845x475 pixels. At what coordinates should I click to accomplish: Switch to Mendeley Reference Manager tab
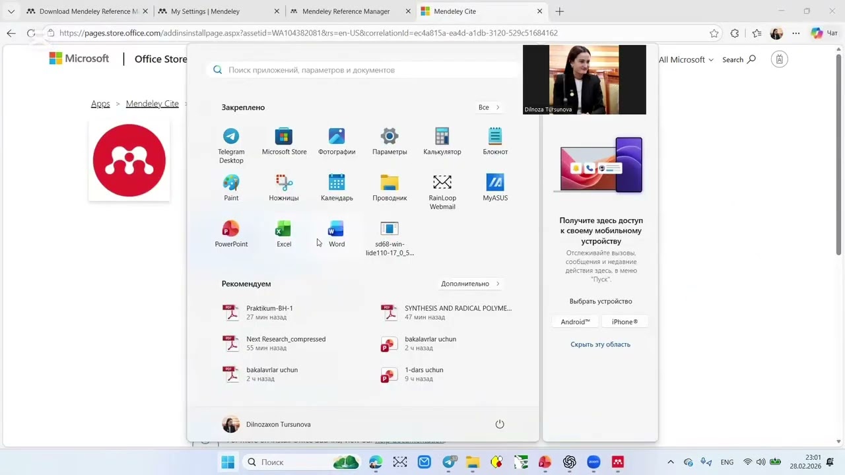(x=350, y=11)
